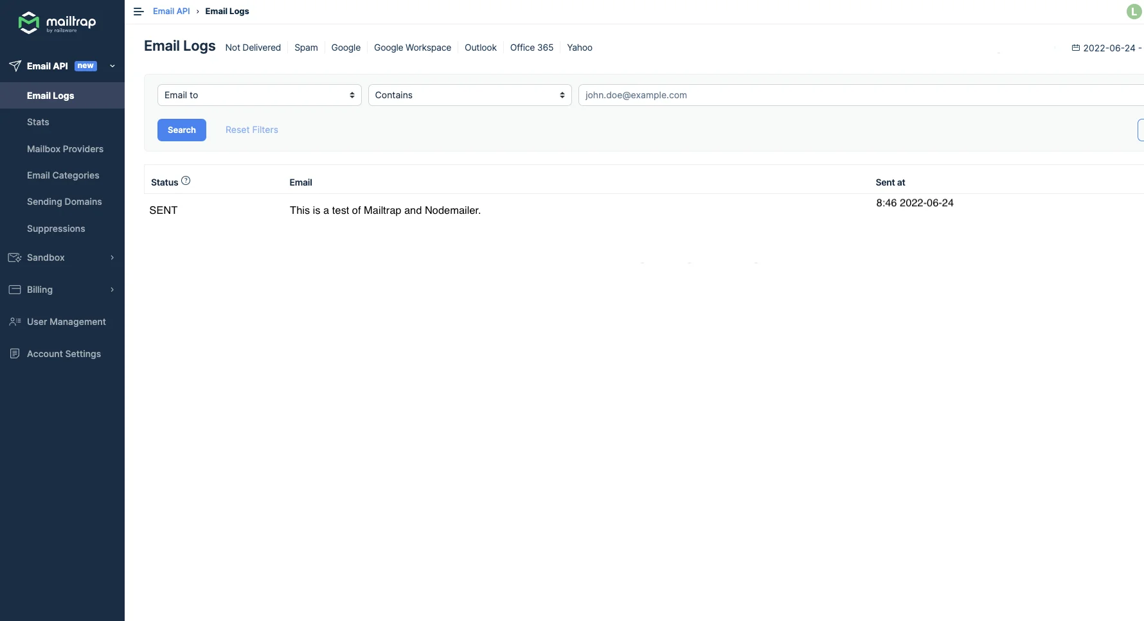Image resolution: width=1144 pixels, height=621 pixels.
Task: Click the Billing card icon
Action: 15,290
